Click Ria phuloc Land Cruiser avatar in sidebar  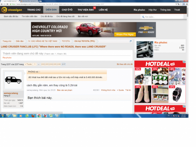click(x=145, y=49)
